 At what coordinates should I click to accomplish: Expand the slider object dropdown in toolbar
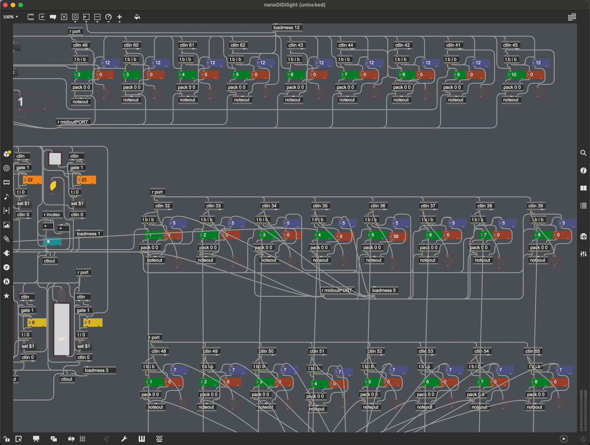(x=97, y=22)
